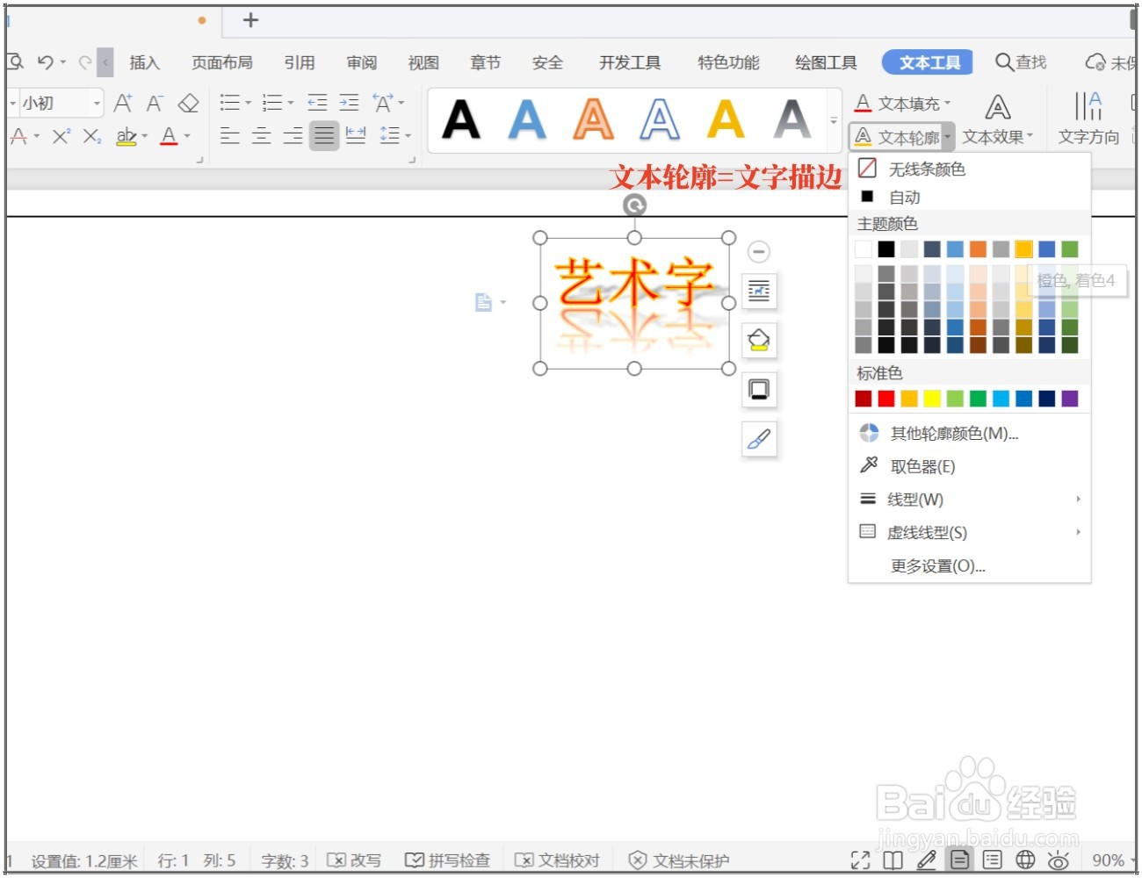Click the rotate handle above the WordArt
Screen dimensions: 1142x878
(x=634, y=205)
